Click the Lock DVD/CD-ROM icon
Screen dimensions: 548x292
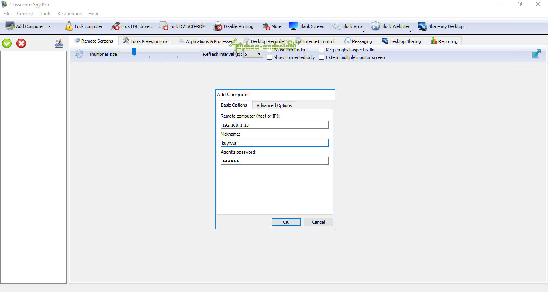pos(164,26)
